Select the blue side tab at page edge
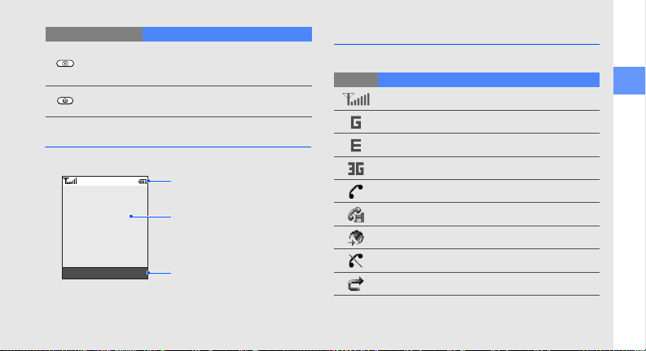 (629, 81)
